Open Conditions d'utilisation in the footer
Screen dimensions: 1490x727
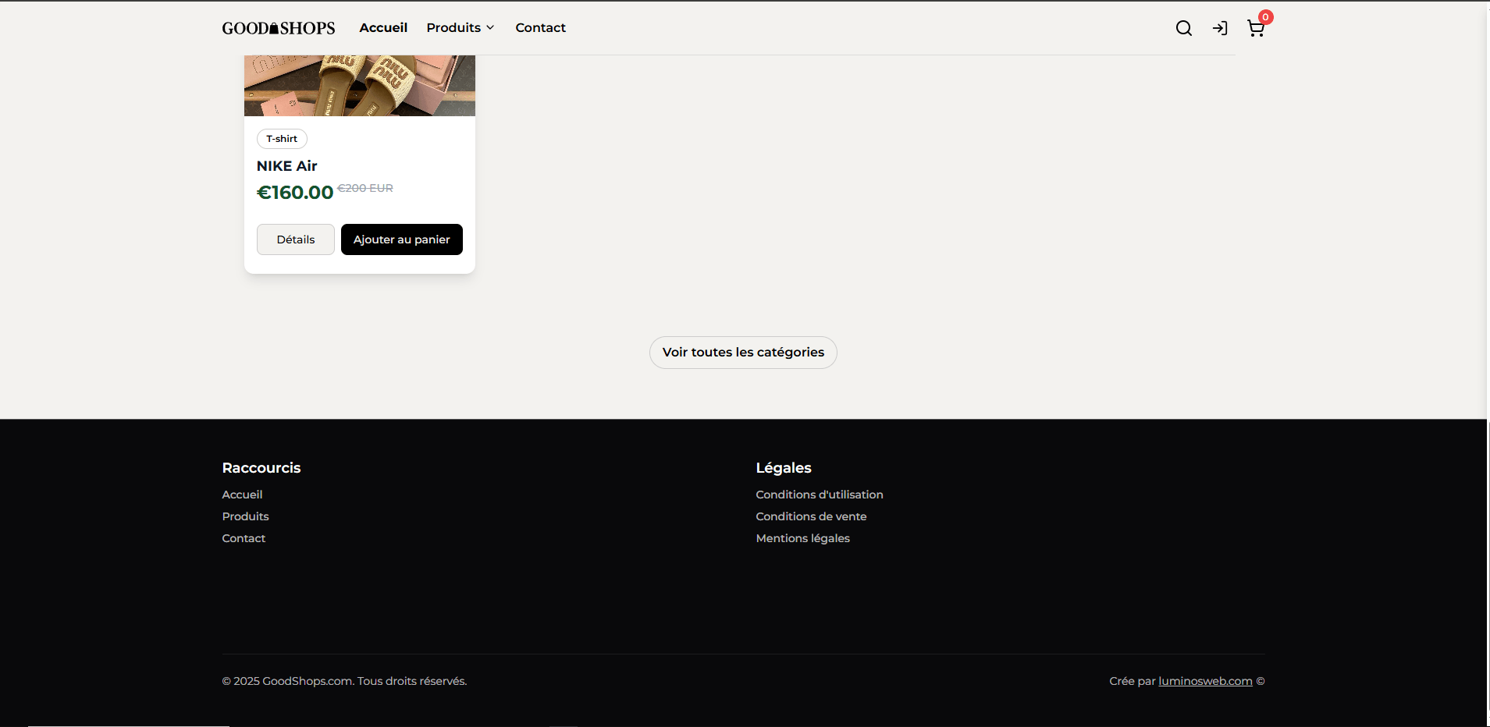[819, 494]
